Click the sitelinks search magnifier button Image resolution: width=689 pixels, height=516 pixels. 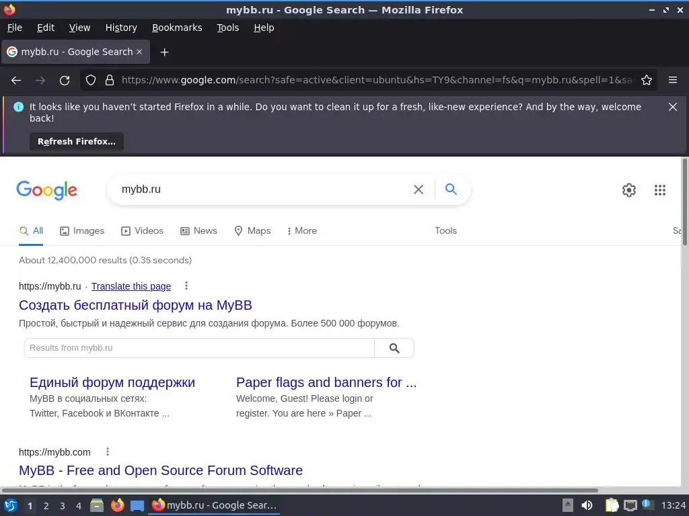(394, 348)
